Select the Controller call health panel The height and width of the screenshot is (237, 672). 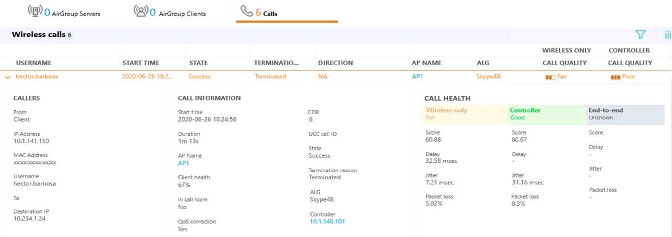coord(546,114)
